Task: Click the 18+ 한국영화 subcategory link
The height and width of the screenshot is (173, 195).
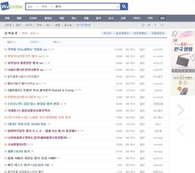Action: point(83,25)
